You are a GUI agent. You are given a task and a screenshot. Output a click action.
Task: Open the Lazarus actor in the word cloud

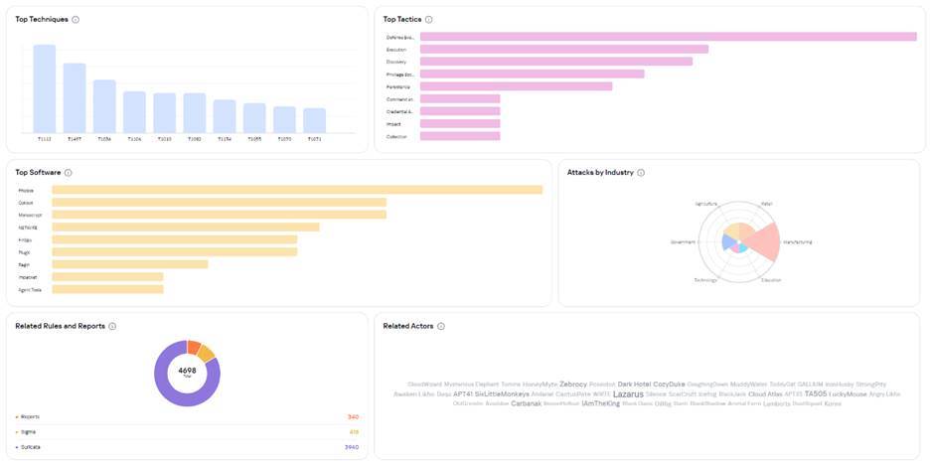628,394
